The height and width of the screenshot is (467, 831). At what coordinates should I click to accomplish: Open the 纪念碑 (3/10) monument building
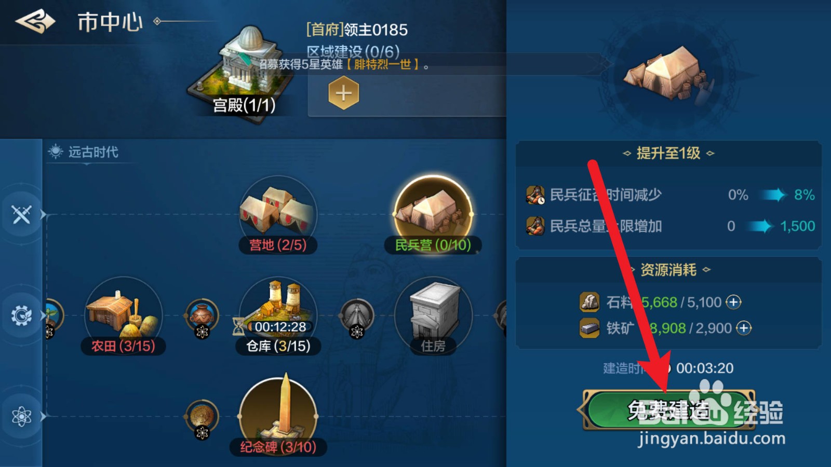click(x=278, y=416)
